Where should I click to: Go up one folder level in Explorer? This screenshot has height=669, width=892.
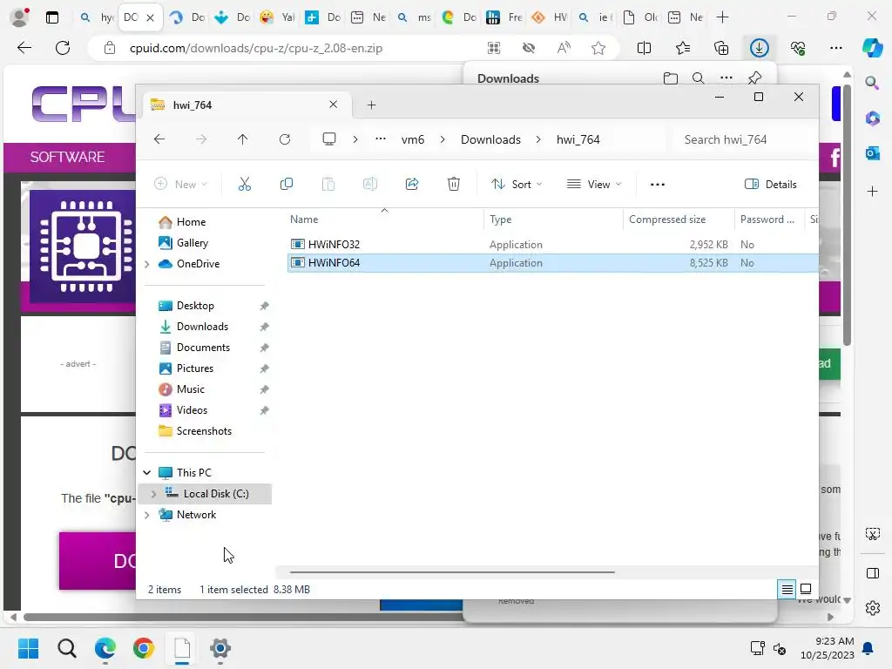coord(242,139)
